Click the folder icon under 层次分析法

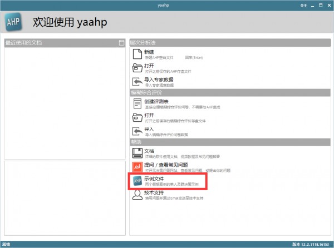click(x=137, y=68)
